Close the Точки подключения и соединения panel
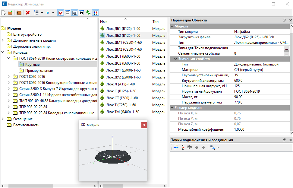The height and width of the screenshot is (188, 293). coord(290,140)
